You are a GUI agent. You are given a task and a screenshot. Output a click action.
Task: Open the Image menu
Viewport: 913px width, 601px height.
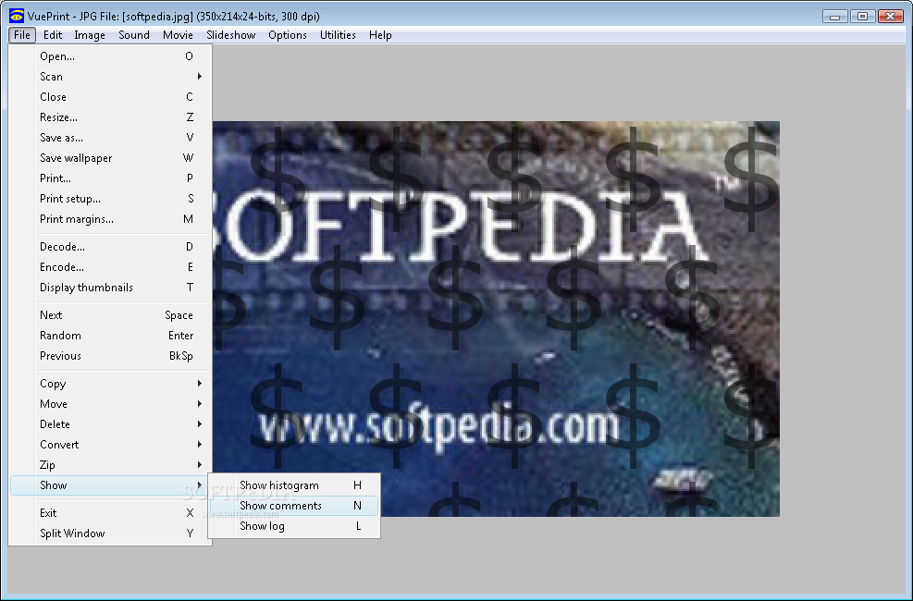pyautogui.click(x=90, y=35)
